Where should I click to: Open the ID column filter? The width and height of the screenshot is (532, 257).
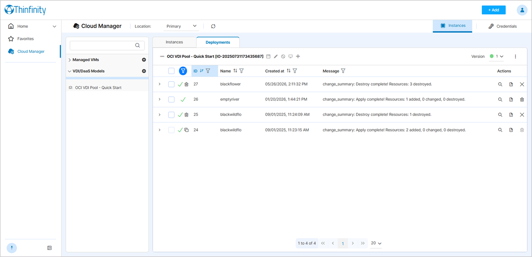(208, 71)
